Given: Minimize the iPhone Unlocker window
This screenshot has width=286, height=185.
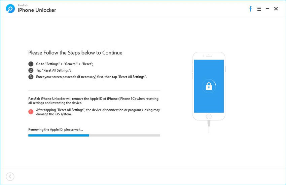Looking at the screenshot, I should click(267, 9).
